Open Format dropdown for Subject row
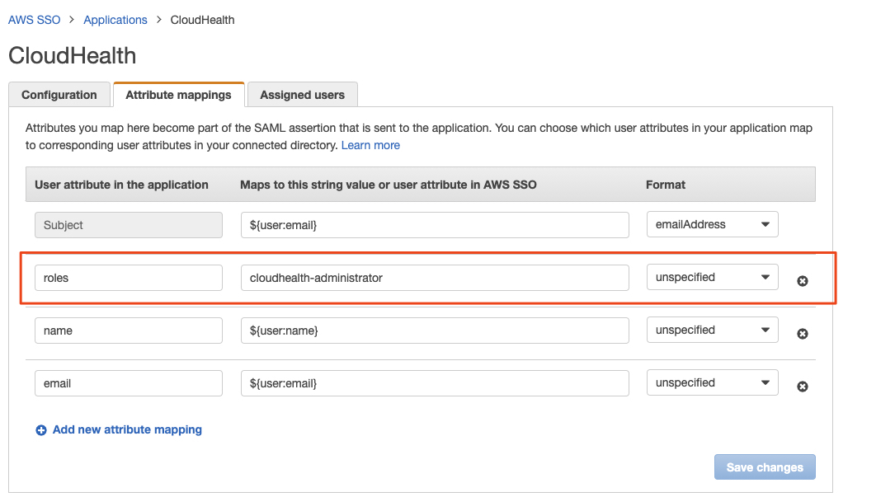 712,224
